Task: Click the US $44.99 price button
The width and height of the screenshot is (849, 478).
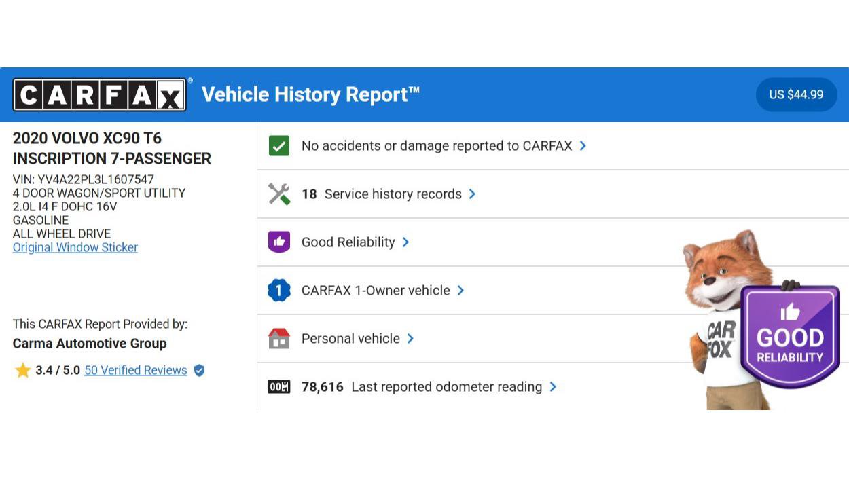Action: [x=796, y=95]
